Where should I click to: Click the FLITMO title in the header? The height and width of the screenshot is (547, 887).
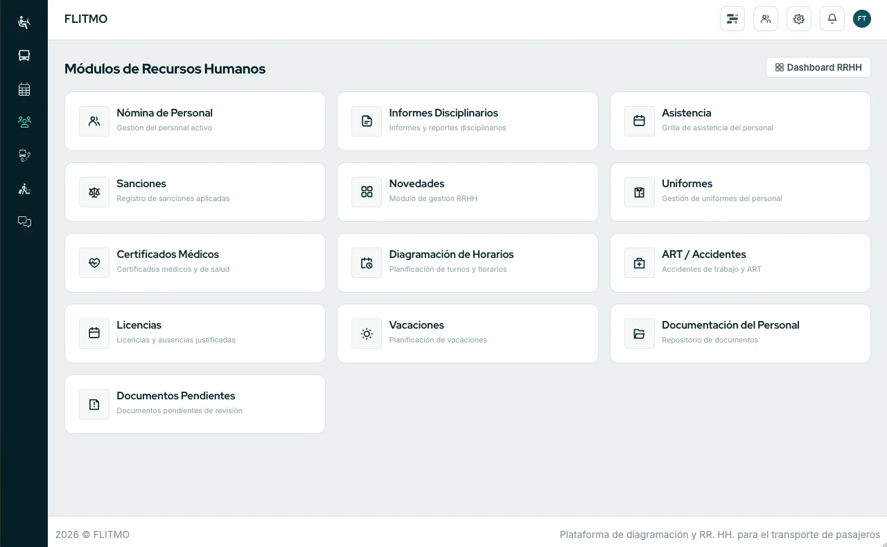tap(86, 19)
